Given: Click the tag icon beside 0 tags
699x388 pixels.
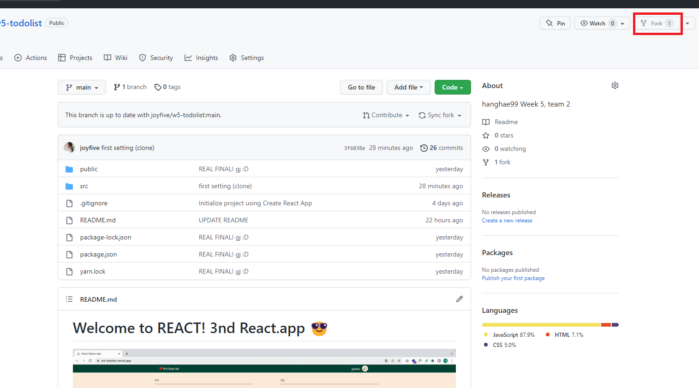Looking at the screenshot, I should point(158,87).
